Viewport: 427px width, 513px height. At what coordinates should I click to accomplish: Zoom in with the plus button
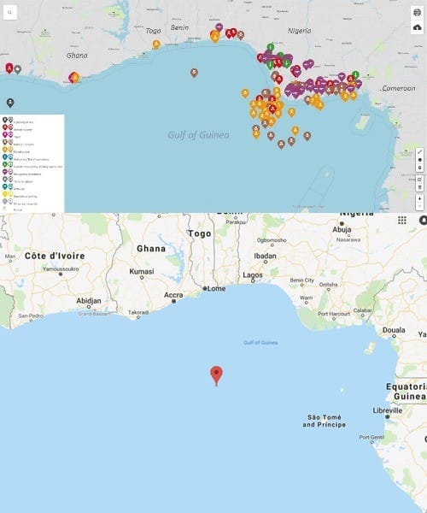coord(420,198)
